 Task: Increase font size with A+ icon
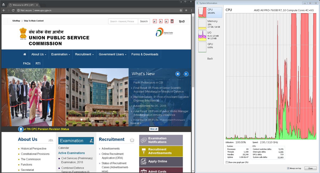pyautogui.click(x=155, y=21)
